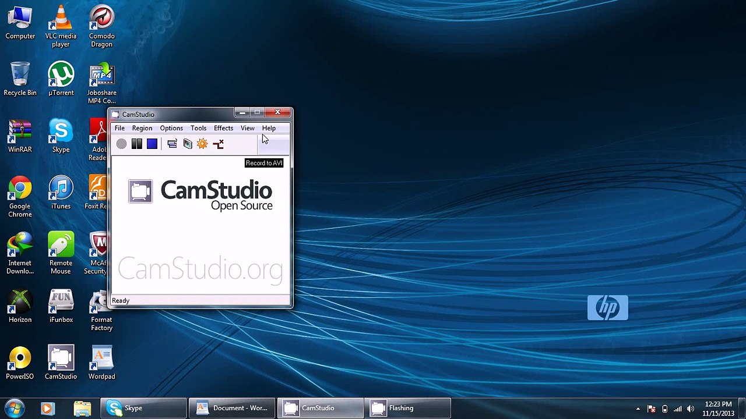Open the network signal tray icon
The image size is (746, 419).
click(677, 409)
